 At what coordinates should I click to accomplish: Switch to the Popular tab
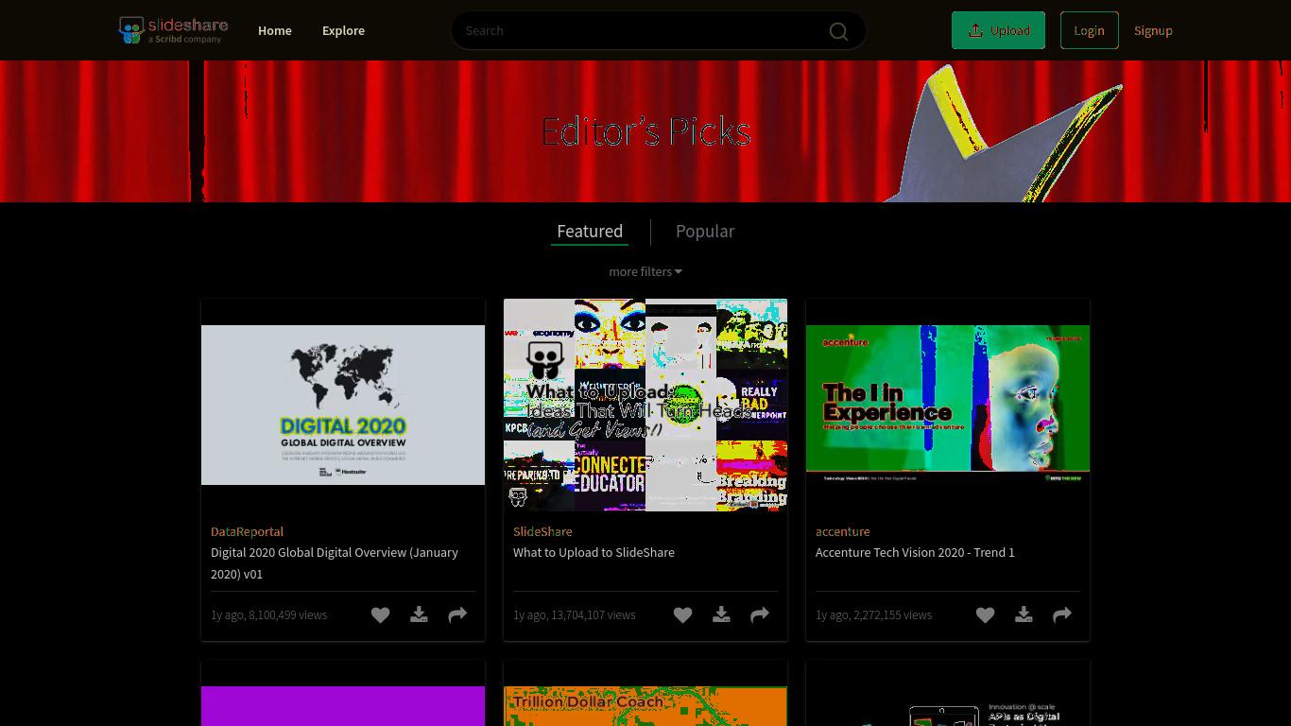coord(705,232)
